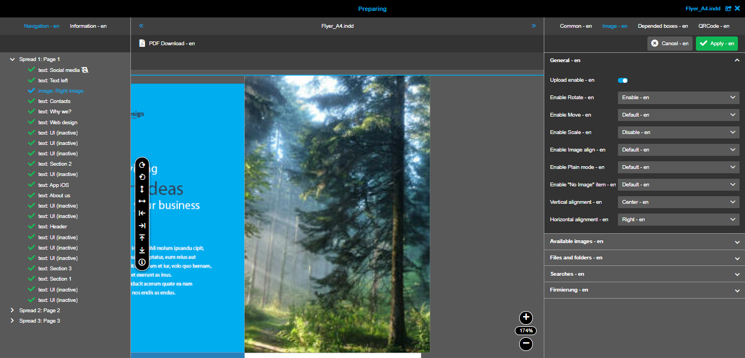This screenshot has width=745, height=358.
Task: Click the PDF Download icon
Action: pos(142,43)
